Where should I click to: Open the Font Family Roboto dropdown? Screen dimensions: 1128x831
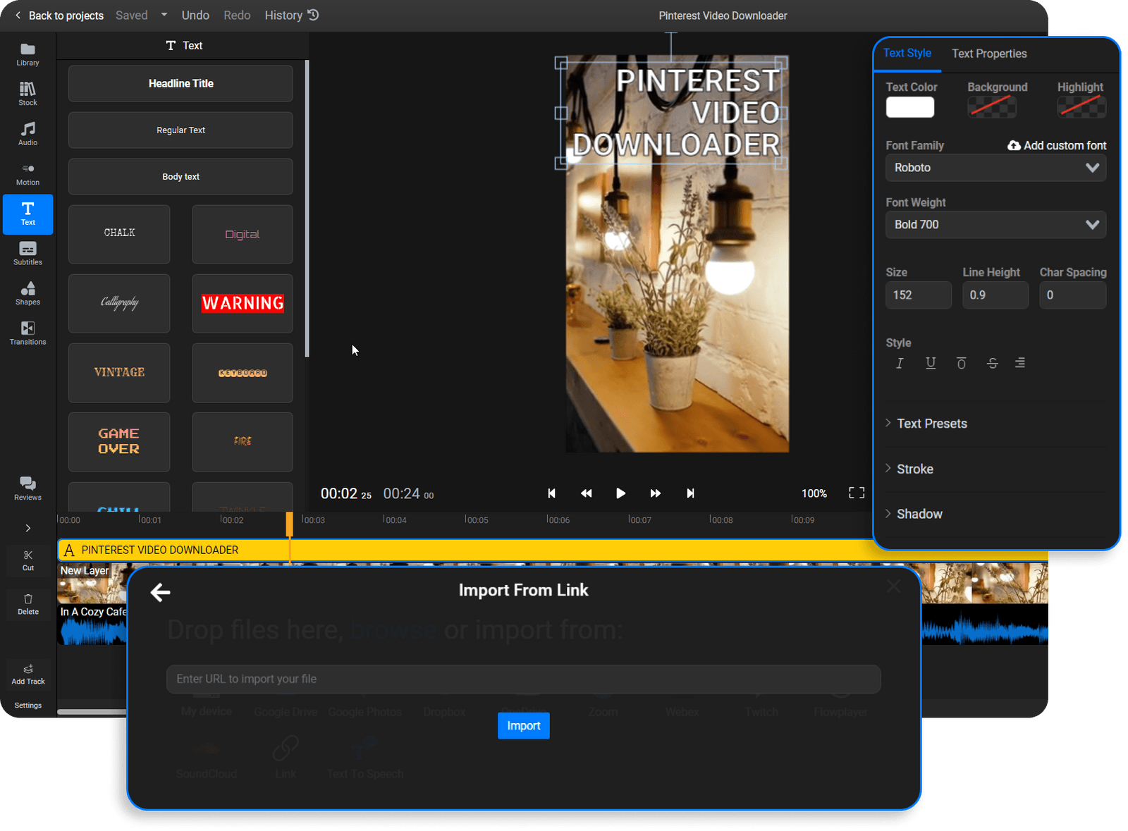(995, 168)
